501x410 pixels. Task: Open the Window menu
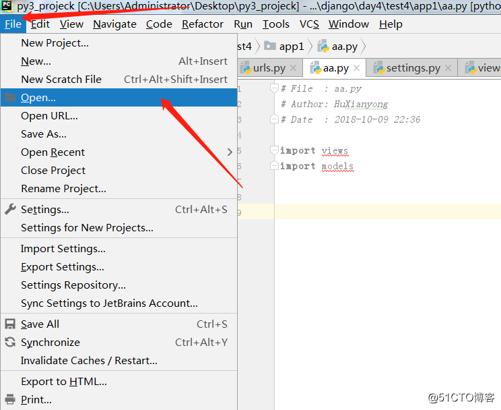349,24
